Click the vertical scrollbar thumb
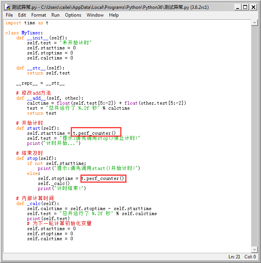 click(254, 135)
